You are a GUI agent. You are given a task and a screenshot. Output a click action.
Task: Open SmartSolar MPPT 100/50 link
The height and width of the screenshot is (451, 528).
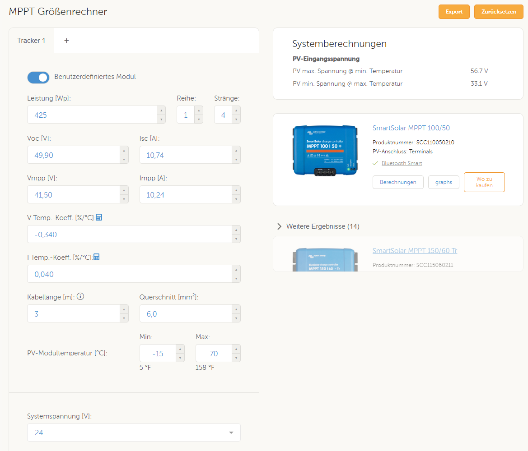coord(411,128)
